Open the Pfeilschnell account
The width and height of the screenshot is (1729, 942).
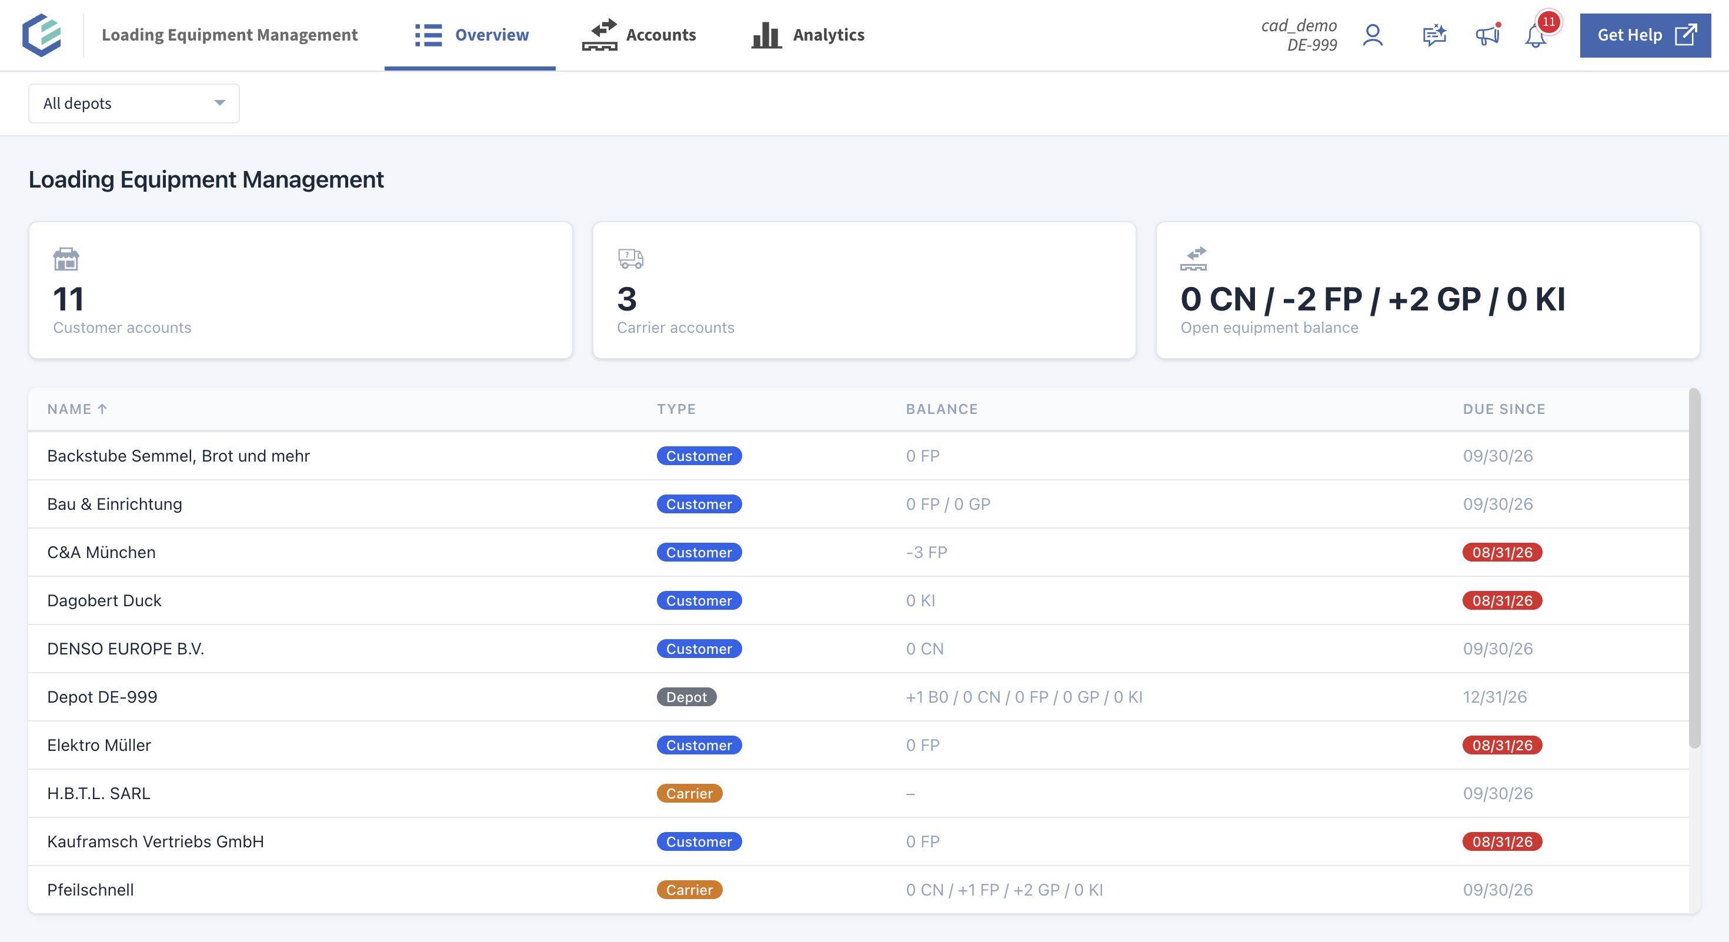[x=859, y=890]
